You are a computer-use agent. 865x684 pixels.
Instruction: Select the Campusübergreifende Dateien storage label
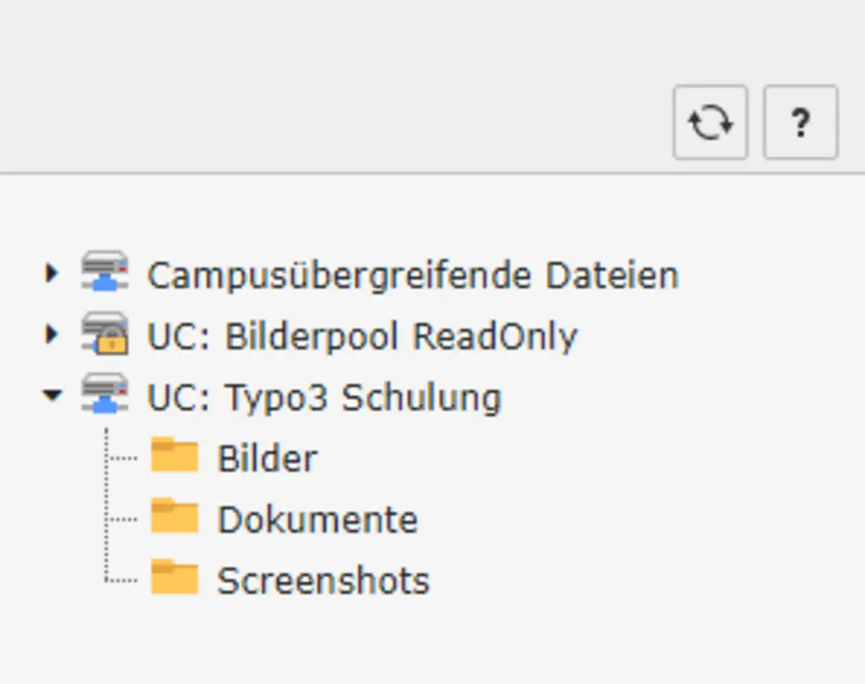(x=412, y=276)
